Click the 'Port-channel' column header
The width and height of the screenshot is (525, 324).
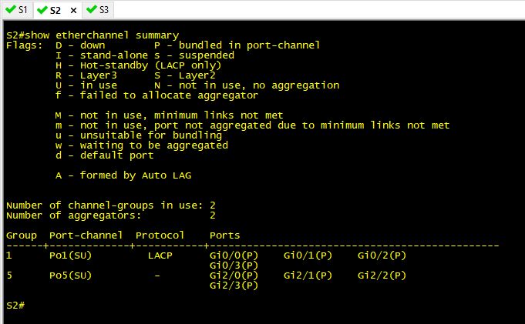[x=86, y=235]
